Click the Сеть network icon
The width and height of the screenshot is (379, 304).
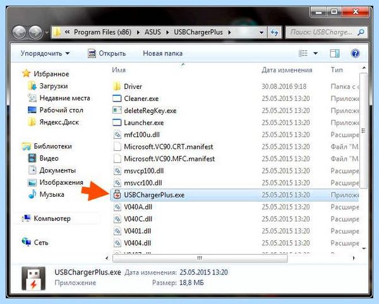pyautogui.click(x=26, y=242)
